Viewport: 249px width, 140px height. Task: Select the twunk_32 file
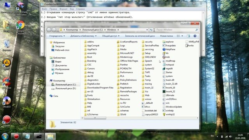click(168, 91)
